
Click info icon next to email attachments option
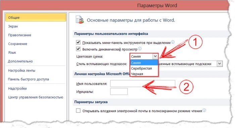coord(204,110)
